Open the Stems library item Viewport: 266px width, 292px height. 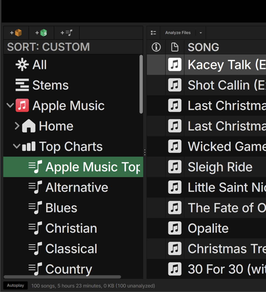[50, 85]
